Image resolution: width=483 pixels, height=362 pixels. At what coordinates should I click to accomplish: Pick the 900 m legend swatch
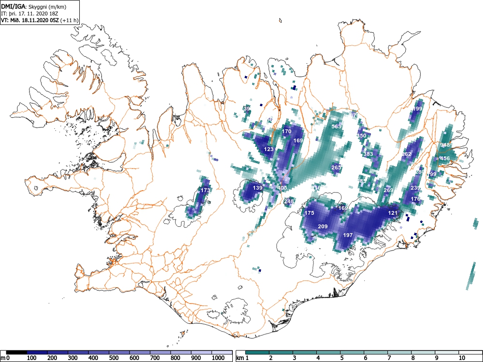tap(201, 352)
